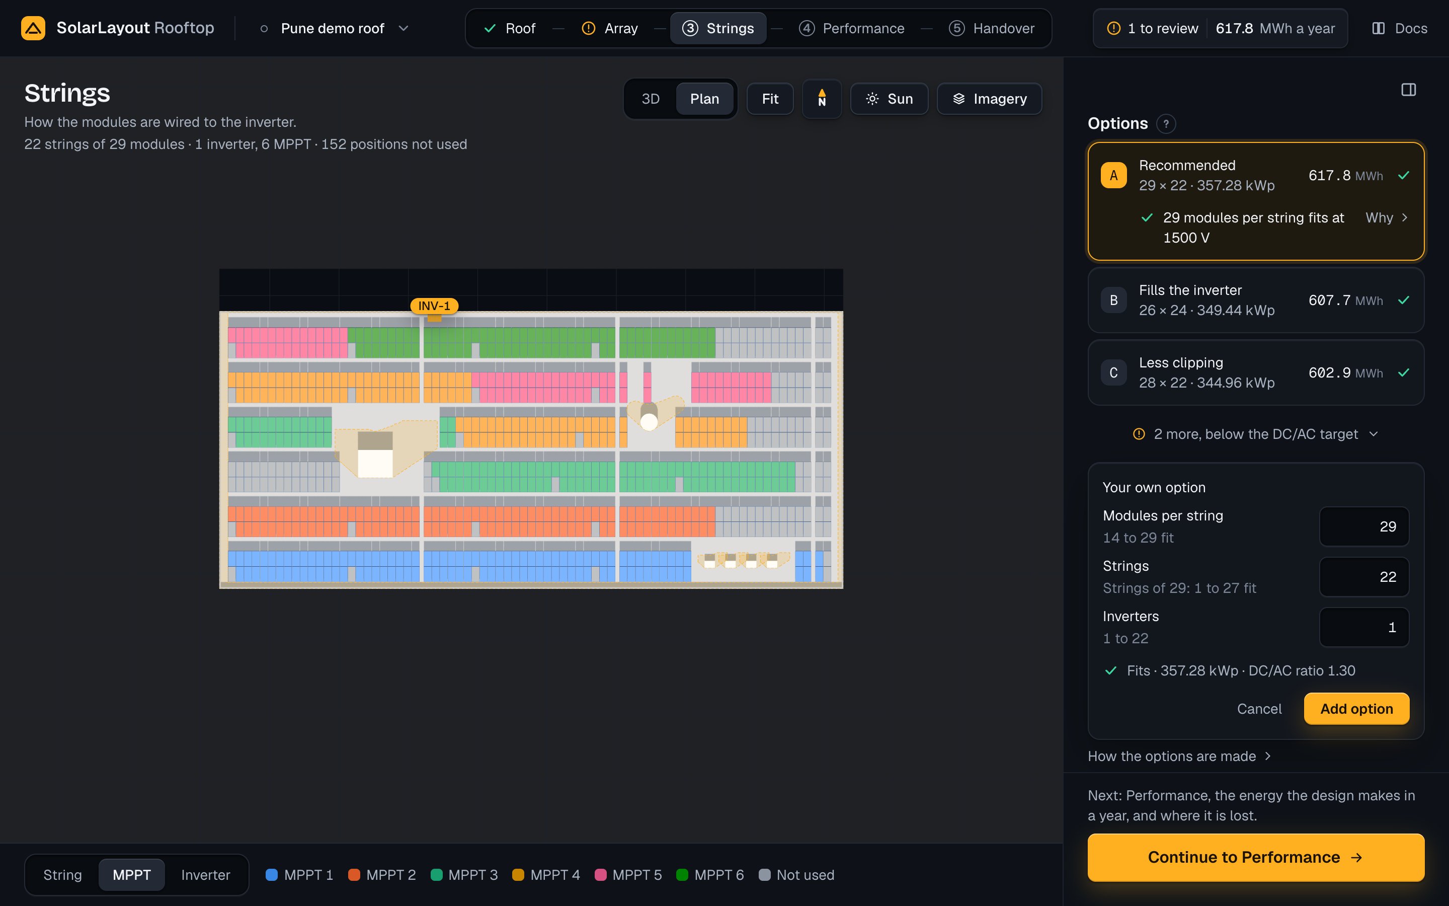
Task: Select option C Less clipping
Action: pyautogui.click(x=1256, y=372)
